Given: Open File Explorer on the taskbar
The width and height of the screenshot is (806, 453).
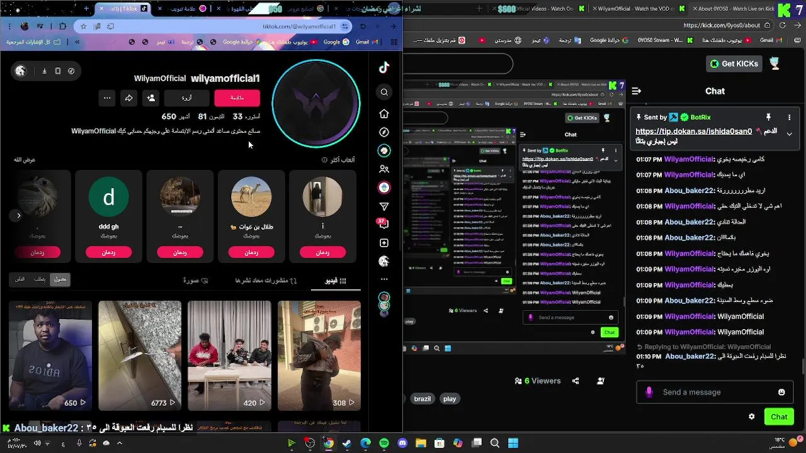Looking at the screenshot, I should click(x=421, y=444).
